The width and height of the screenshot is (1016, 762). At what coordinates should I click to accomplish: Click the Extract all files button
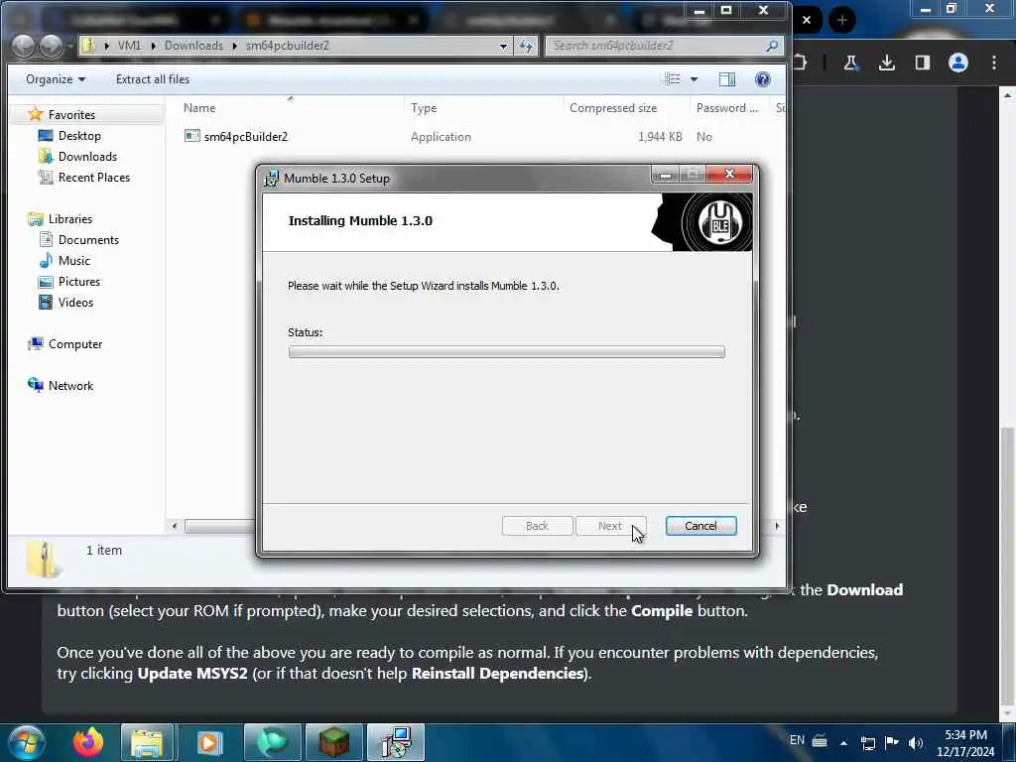tap(152, 79)
